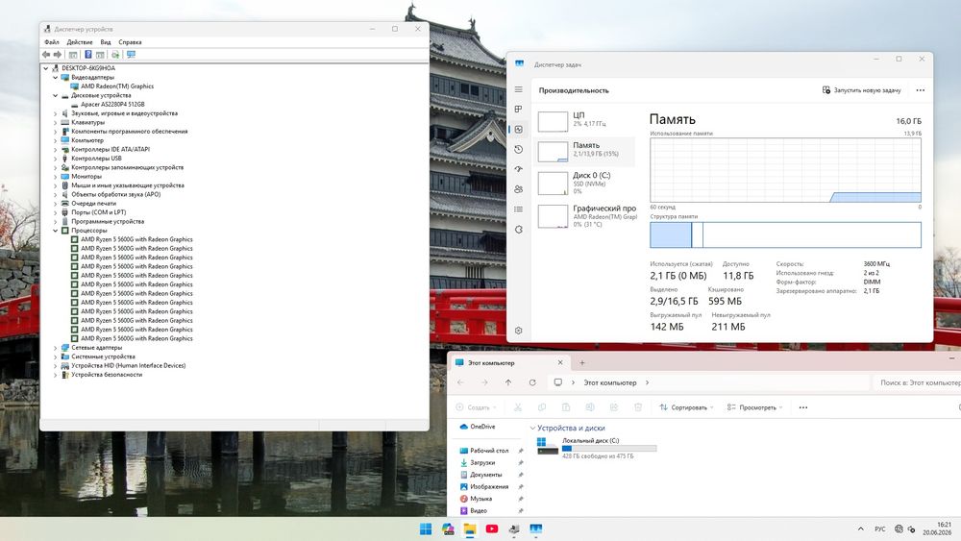This screenshot has width=961, height=541.
Task: Refresh the Explorer window
Action: pos(532,382)
